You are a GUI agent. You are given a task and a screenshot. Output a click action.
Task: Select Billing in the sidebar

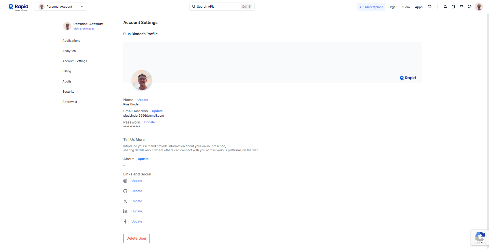[x=67, y=71]
